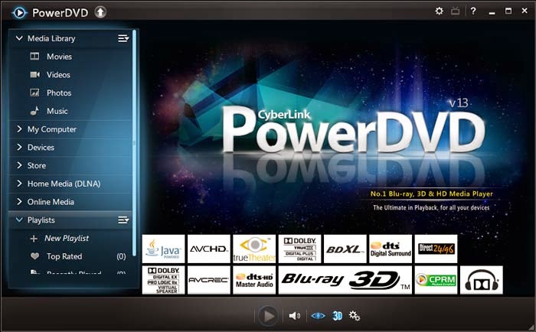
Task: Toggle TrueTheater eye icon
Action: (x=318, y=316)
